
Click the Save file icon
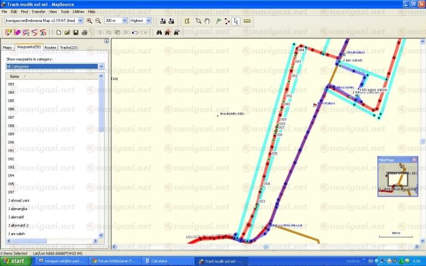coord(76,32)
